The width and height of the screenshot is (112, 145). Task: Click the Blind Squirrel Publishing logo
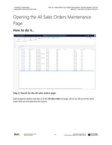point(93,134)
